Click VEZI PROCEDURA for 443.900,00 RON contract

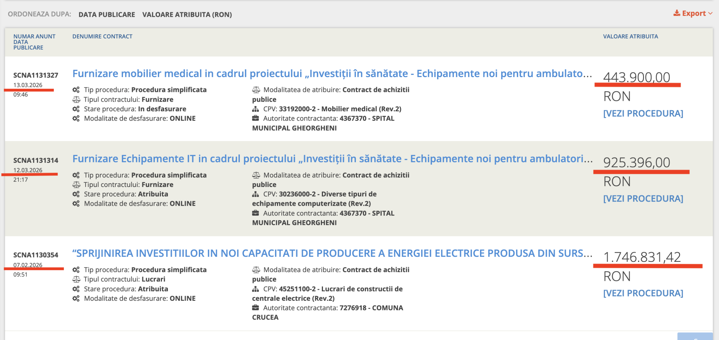643,113
